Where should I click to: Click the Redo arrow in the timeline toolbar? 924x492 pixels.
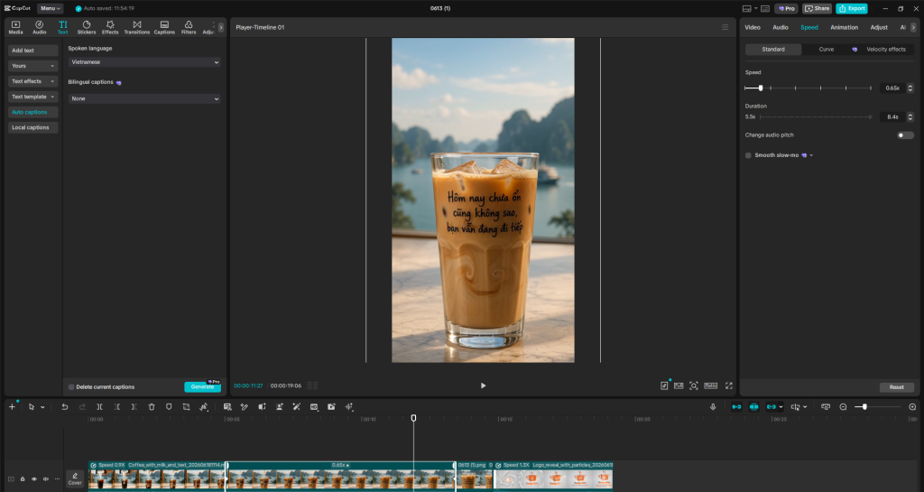(82, 406)
